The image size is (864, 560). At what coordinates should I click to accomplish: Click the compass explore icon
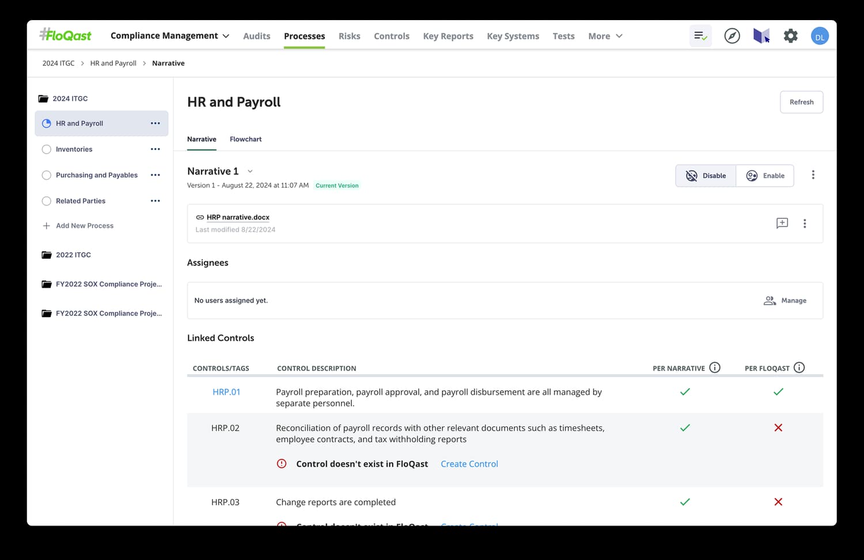pos(732,36)
